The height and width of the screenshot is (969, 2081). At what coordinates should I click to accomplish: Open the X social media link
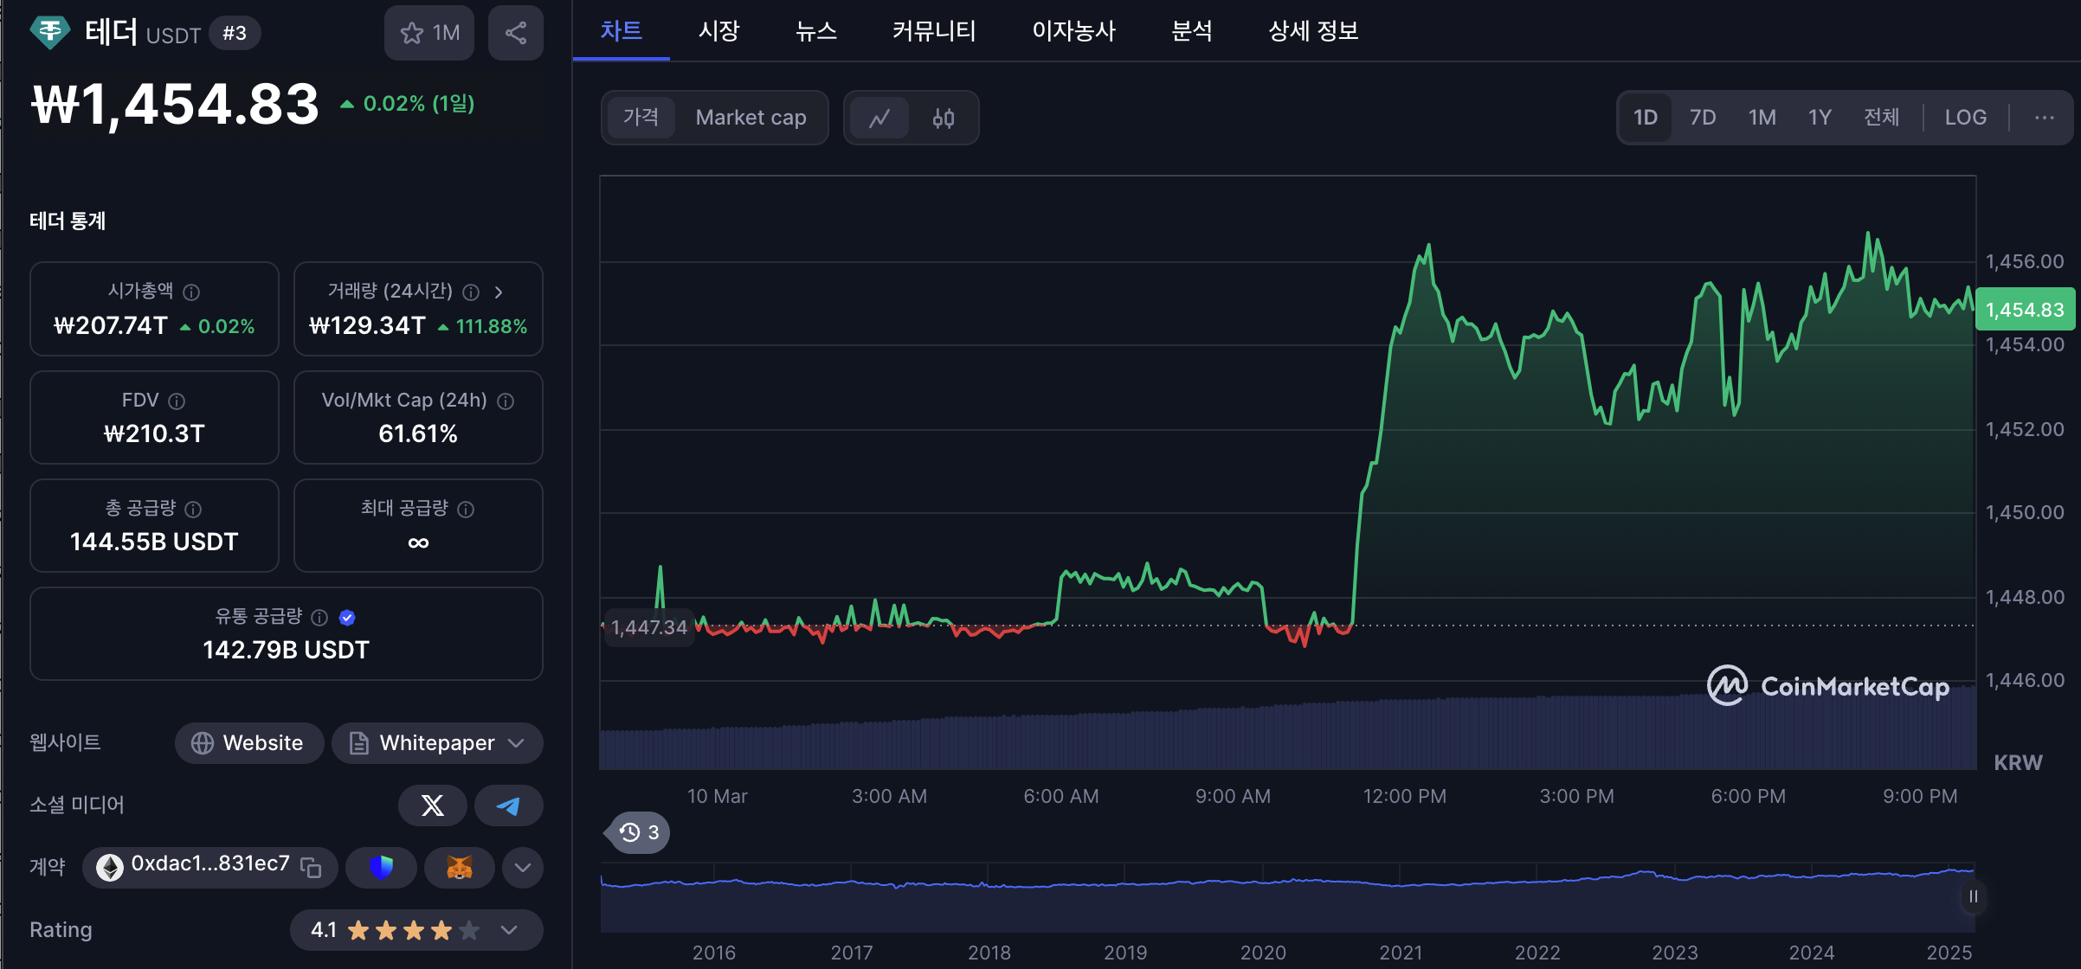pyautogui.click(x=432, y=805)
